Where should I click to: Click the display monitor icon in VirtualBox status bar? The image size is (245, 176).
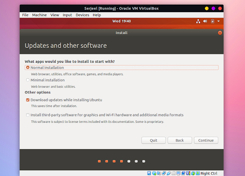coord(178,173)
